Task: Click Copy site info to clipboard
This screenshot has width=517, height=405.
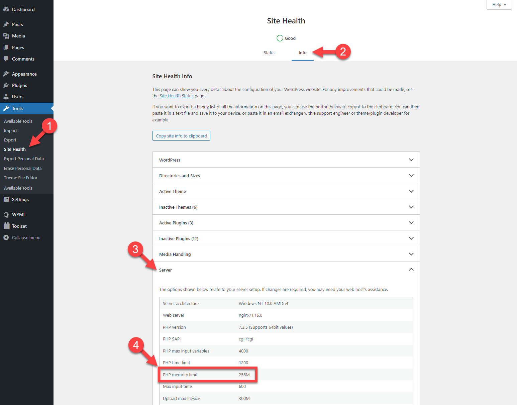Action: pyautogui.click(x=181, y=136)
